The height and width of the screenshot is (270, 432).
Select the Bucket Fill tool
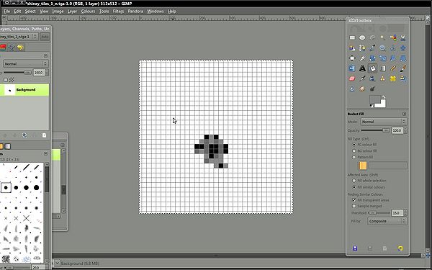pyautogui.click(x=372, y=68)
